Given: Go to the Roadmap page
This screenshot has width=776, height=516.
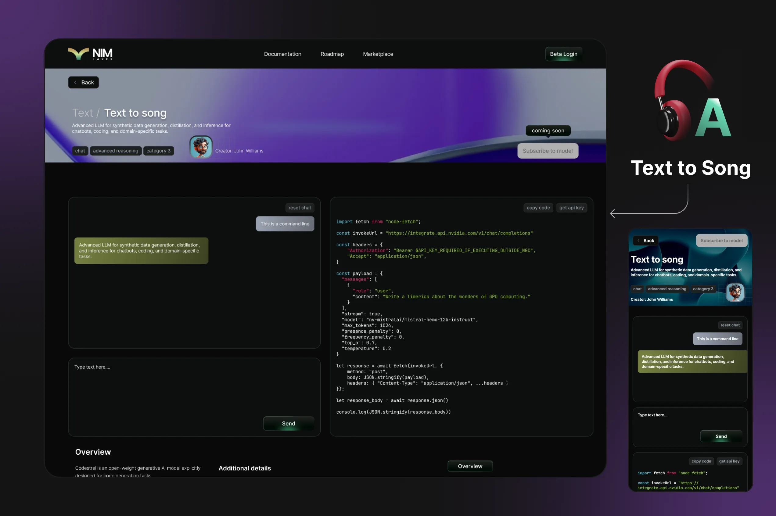Looking at the screenshot, I should pos(332,54).
